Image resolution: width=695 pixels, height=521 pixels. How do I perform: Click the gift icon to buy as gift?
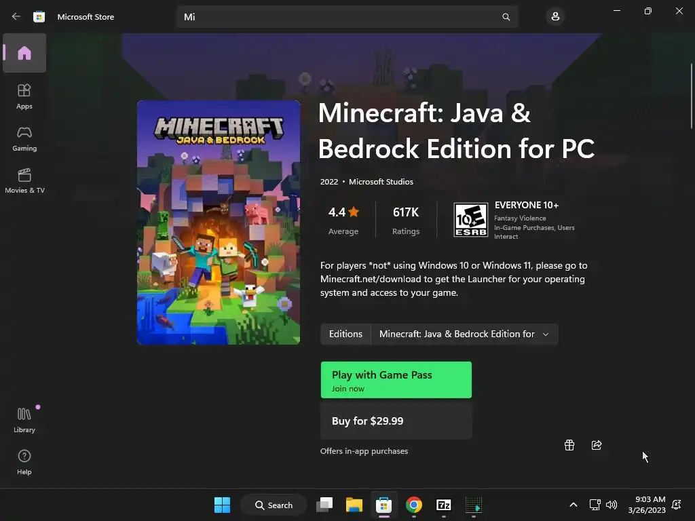click(569, 445)
